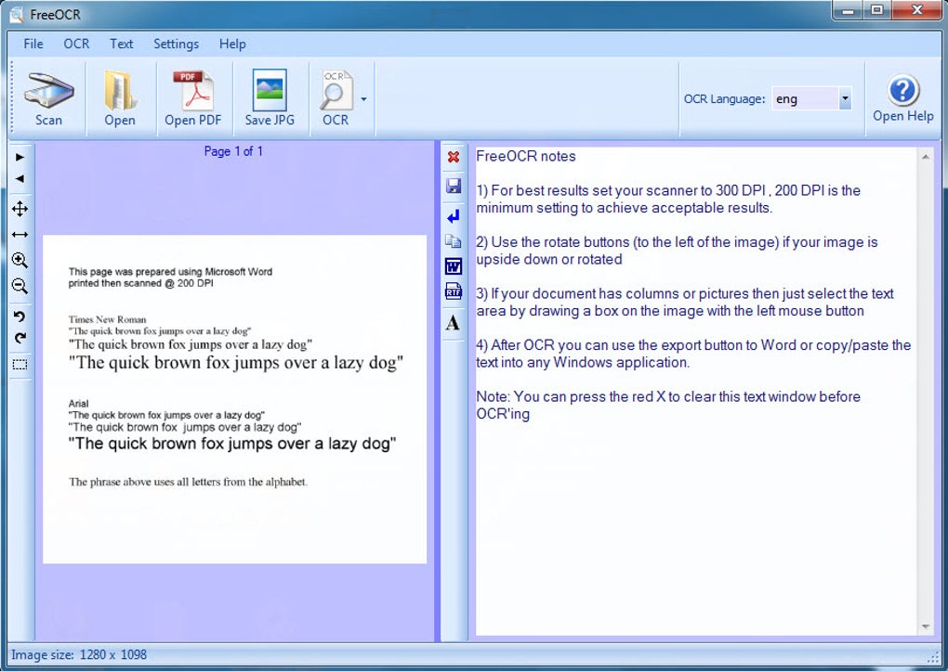This screenshot has width=948, height=671.
Task: Open the Settings menu
Action: (x=176, y=44)
